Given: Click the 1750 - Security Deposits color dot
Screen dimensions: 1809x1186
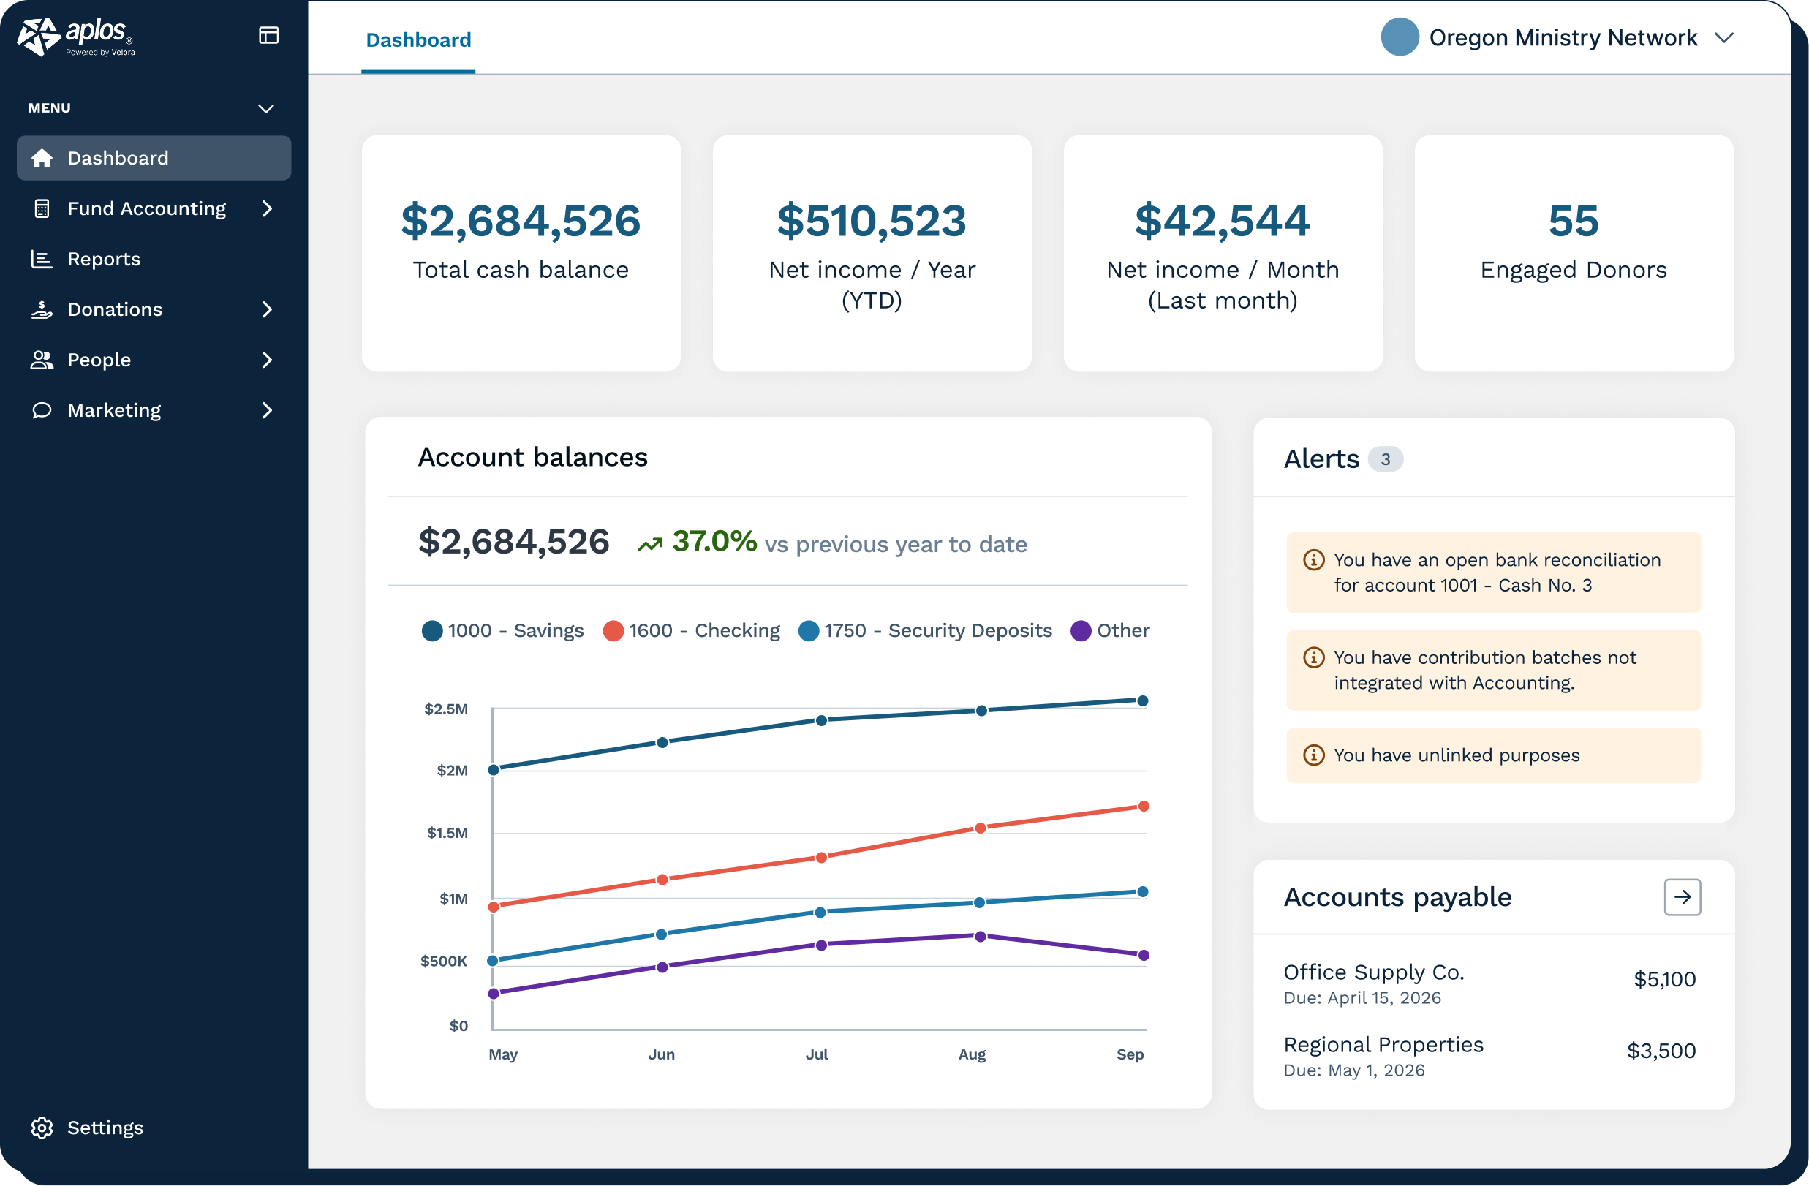Looking at the screenshot, I should click(x=809, y=630).
